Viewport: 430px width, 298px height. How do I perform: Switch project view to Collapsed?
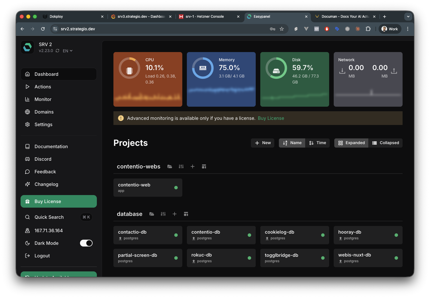pos(385,143)
